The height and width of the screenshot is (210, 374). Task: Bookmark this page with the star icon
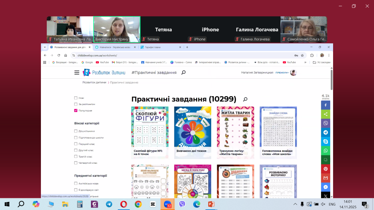[302, 55]
